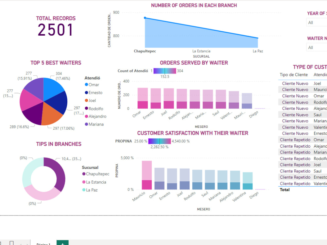Click Valentina's teal bar in satisfaction chart
The height and width of the screenshot is (245, 327).
click(x=248, y=181)
